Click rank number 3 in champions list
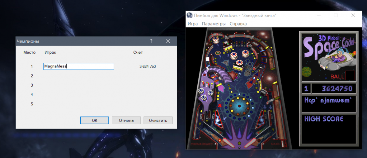Viewport: 367px width, 158px height. pos(32,85)
